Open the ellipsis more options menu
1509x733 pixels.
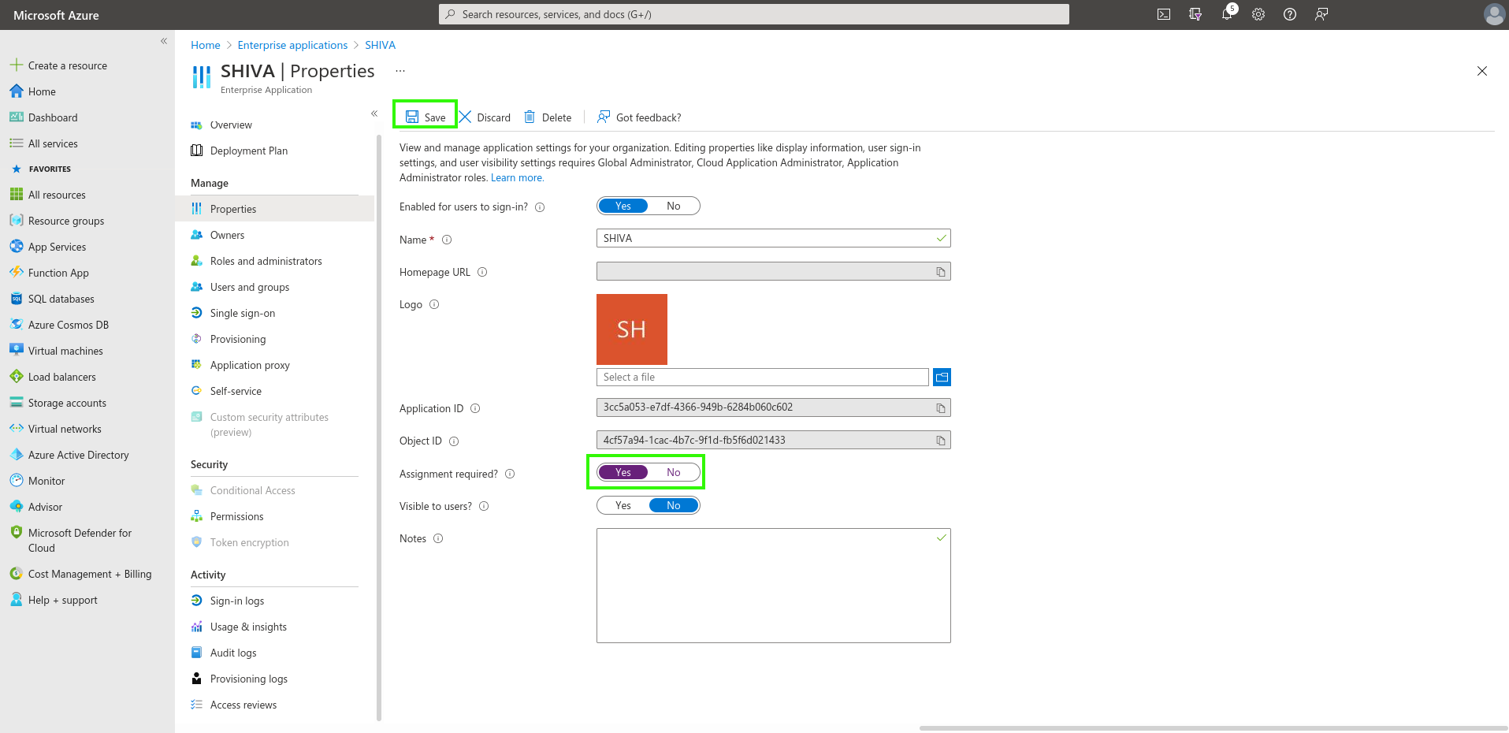pyautogui.click(x=400, y=71)
